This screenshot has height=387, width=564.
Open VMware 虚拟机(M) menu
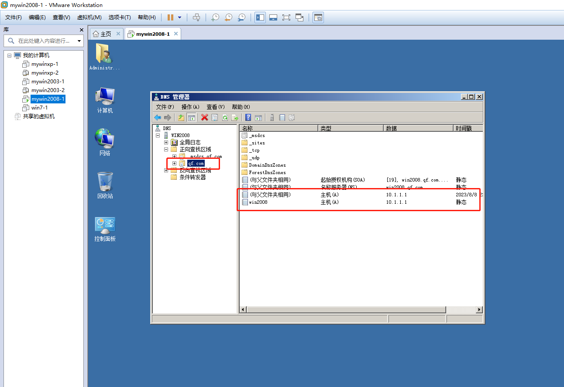[89, 17]
